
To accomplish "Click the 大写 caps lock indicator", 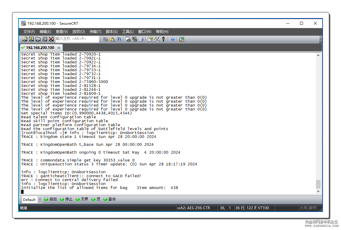I will 303,208.
